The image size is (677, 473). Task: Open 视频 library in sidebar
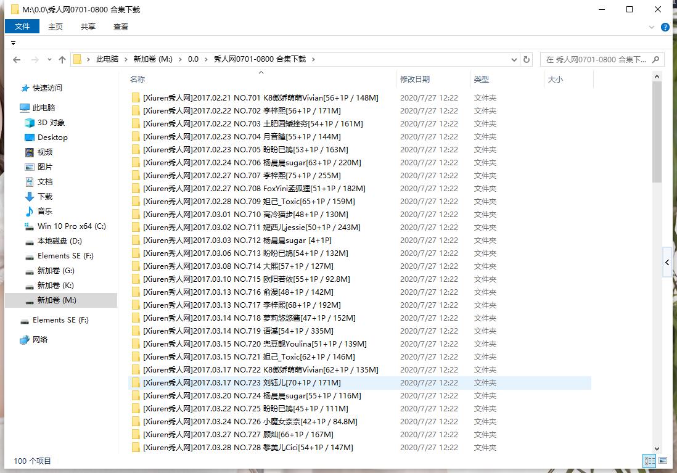pyautogui.click(x=45, y=152)
